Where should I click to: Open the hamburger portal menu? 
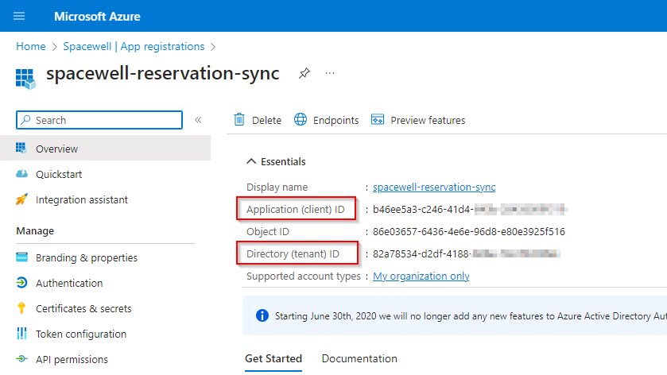coord(19,16)
